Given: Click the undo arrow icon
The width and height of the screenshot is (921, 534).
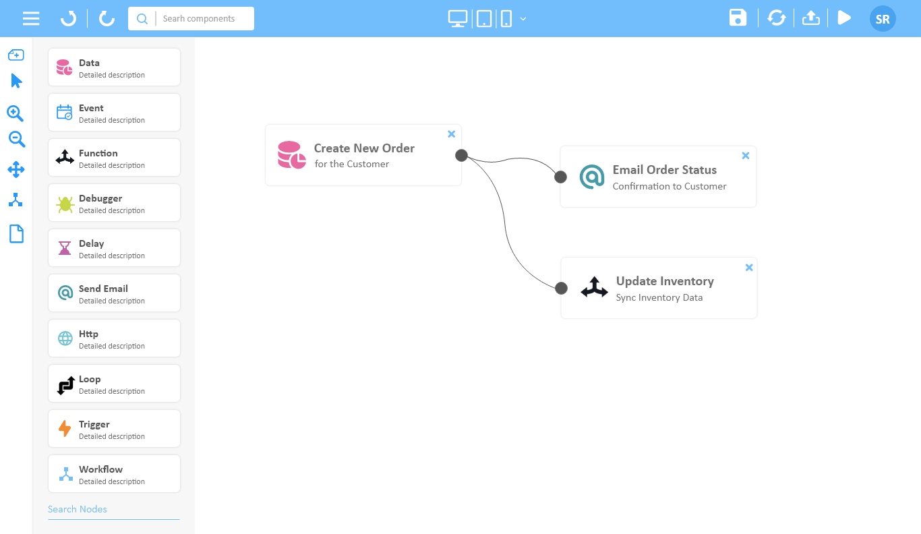Looking at the screenshot, I should point(68,18).
